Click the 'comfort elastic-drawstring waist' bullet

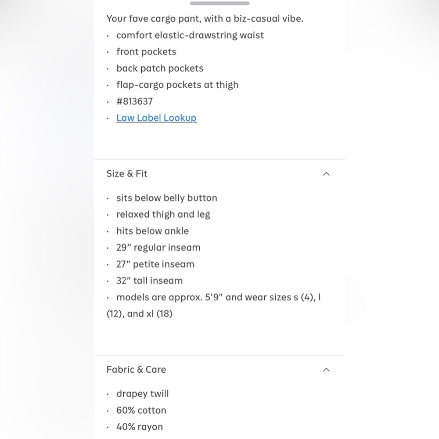click(190, 35)
